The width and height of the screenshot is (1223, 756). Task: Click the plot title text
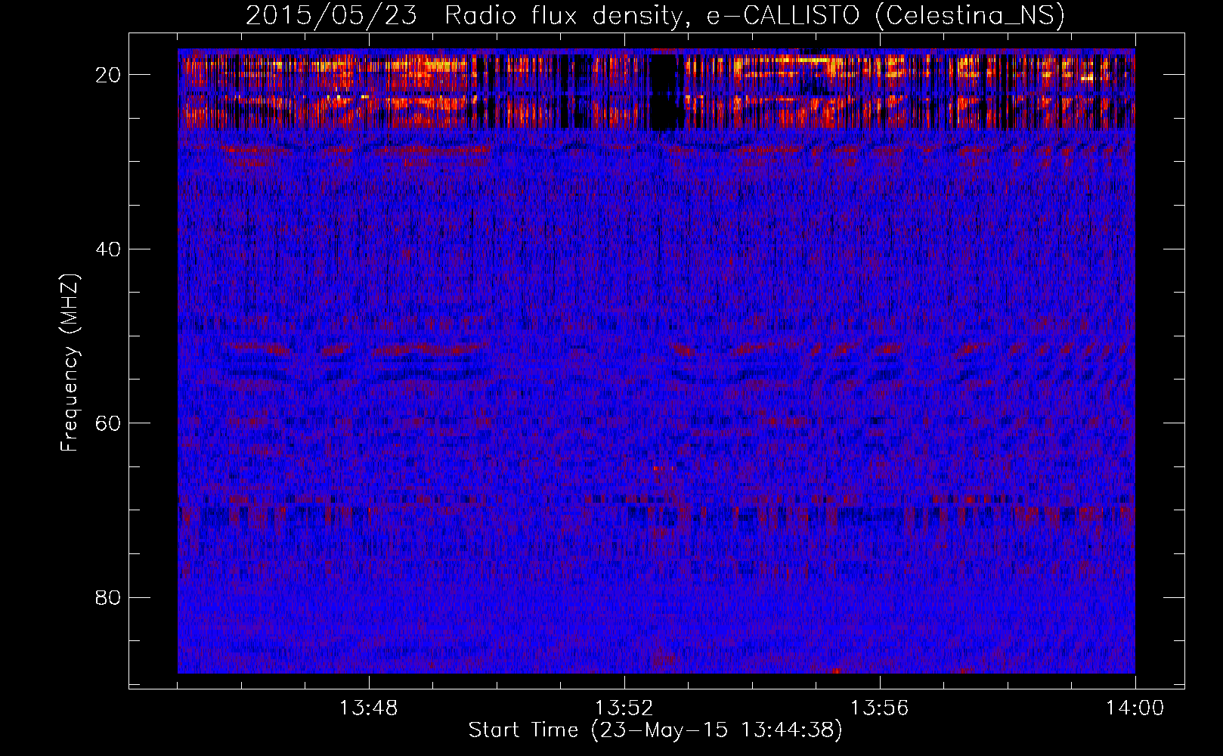pos(655,15)
